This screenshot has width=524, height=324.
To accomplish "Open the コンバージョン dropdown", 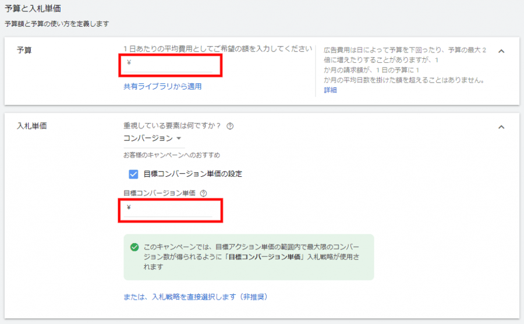I will [x=154, y=138].
